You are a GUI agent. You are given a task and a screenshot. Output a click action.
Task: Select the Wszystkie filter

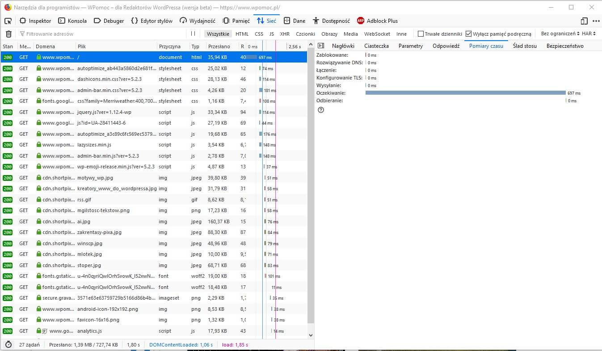pos(218,34)
